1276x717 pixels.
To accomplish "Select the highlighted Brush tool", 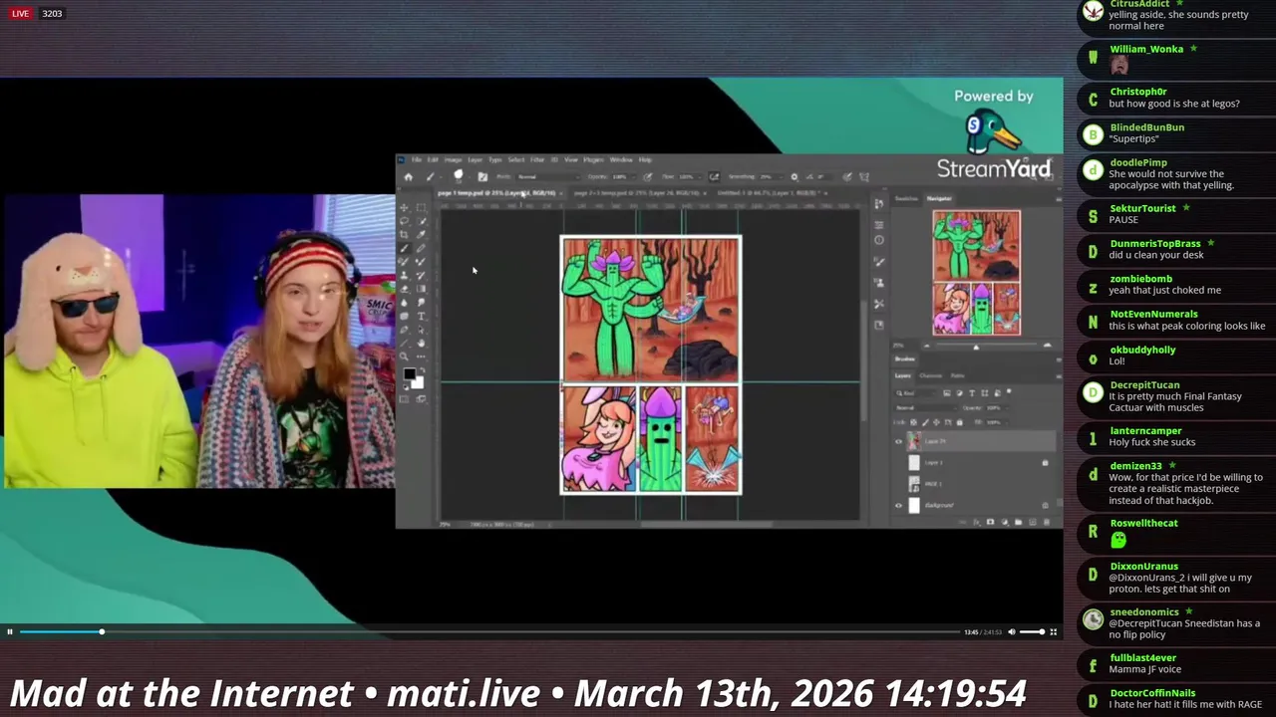I will tap(404, 248).
